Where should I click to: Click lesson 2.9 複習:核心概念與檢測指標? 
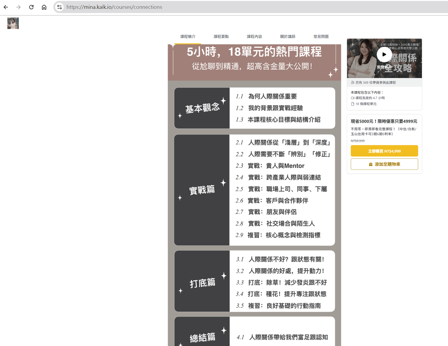278,235
